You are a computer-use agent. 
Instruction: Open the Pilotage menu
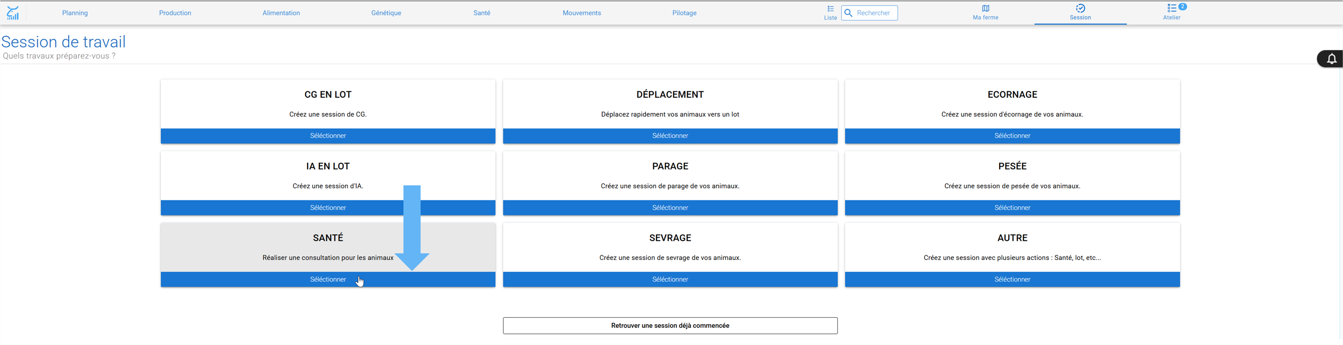(684, 13)
